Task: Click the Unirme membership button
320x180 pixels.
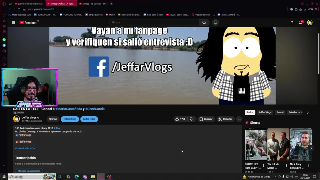Action: (x=53, y=119)
